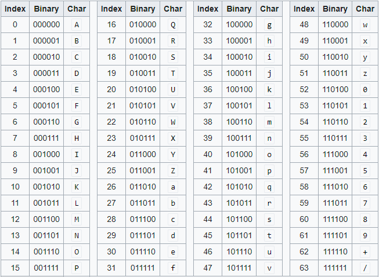Select the binary cell 000000
This screenshot has width=379, height=277.
[x=46, y=24]
